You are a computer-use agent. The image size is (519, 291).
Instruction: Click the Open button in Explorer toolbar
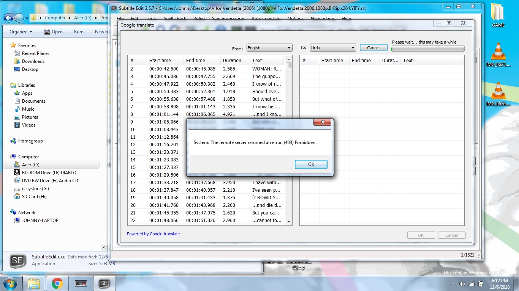[x=54, y=32]
